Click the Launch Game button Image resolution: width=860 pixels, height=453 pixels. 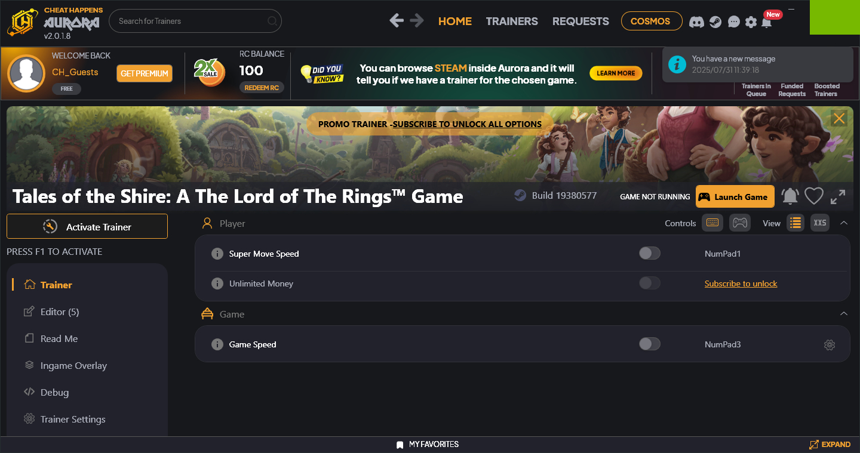tap(735, 197)
